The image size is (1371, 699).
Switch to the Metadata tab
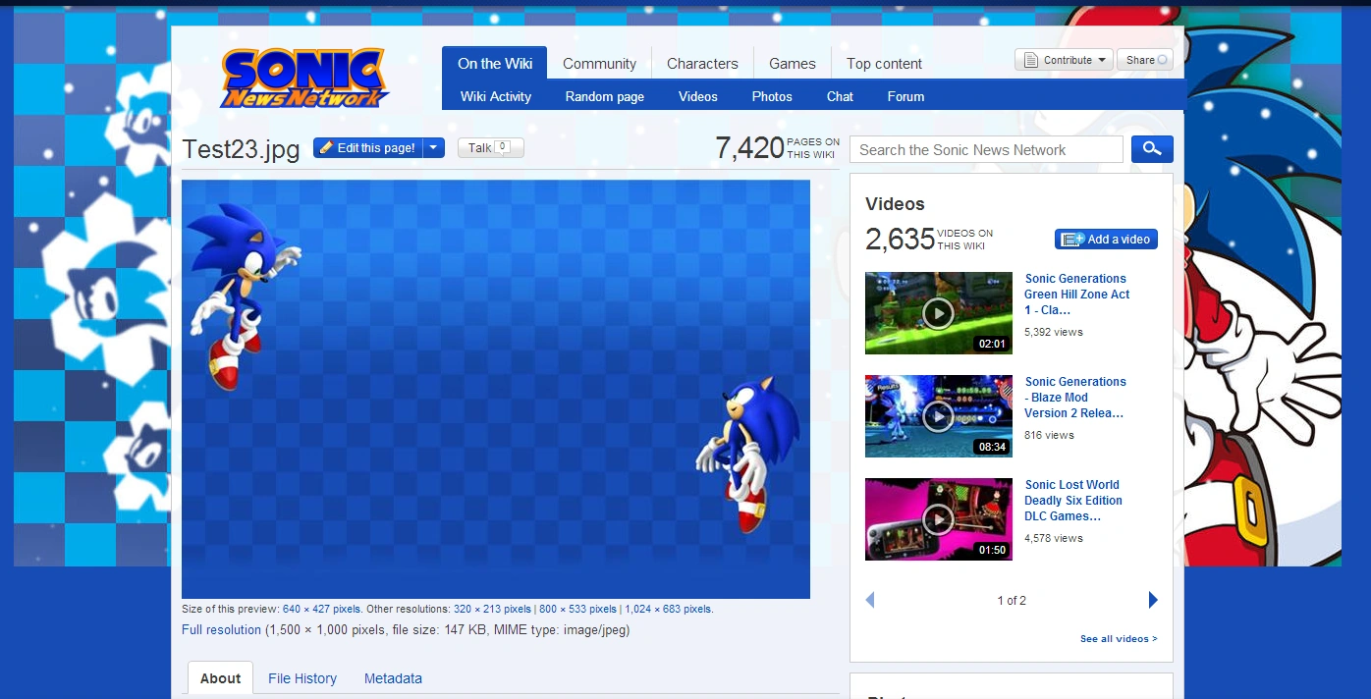pos(393,678)
